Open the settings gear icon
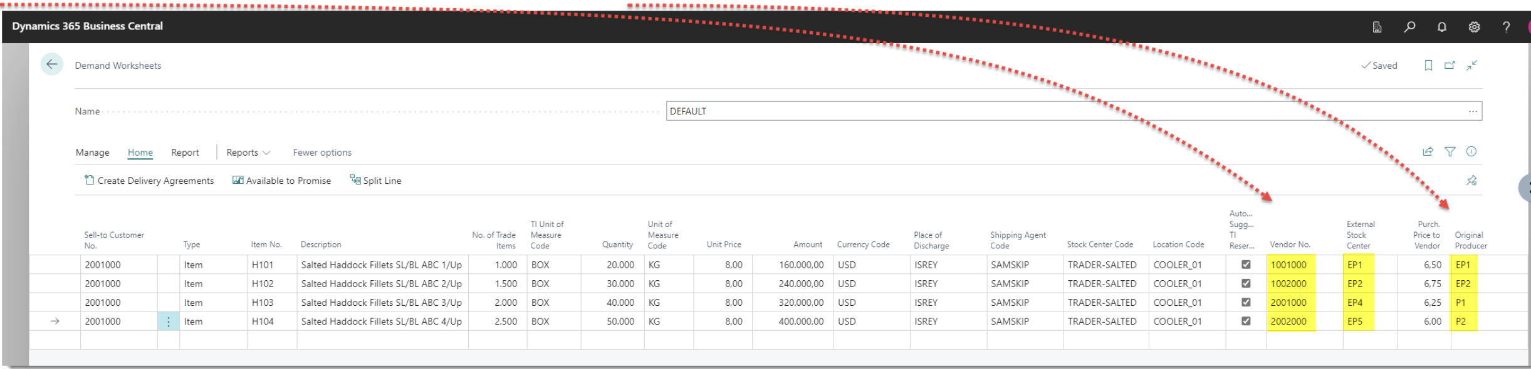The height and width of the screenshot is (369, 1531). tap(1474, 27)
